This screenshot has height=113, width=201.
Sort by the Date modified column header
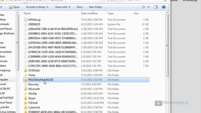89,13
